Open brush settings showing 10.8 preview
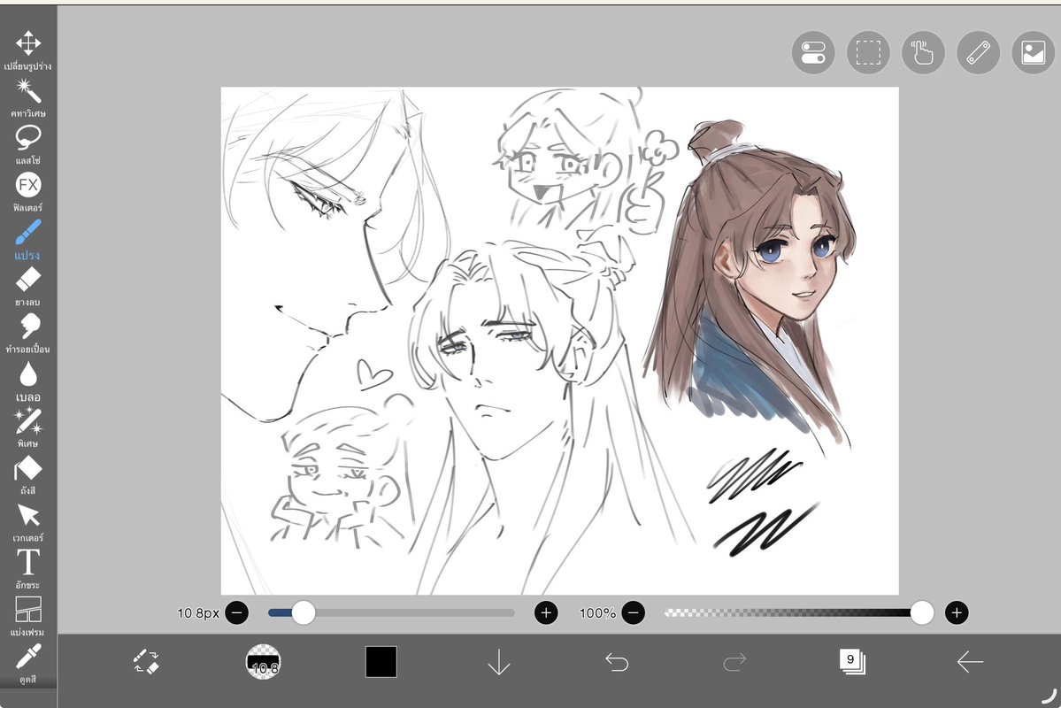1061x708 pixels. pyautogui.click(x=263, y=661)
